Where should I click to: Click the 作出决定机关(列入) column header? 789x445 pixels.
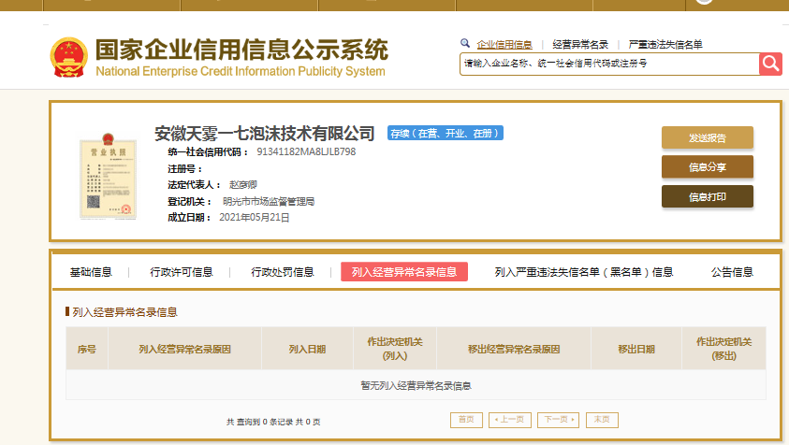(x=395, y=349)
